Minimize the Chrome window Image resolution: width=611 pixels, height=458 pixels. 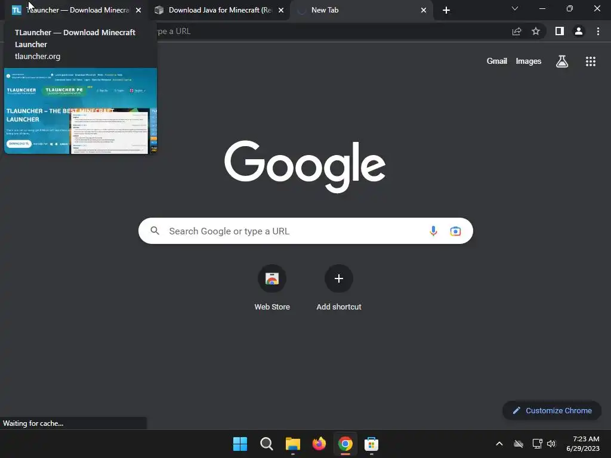(542, 8)
